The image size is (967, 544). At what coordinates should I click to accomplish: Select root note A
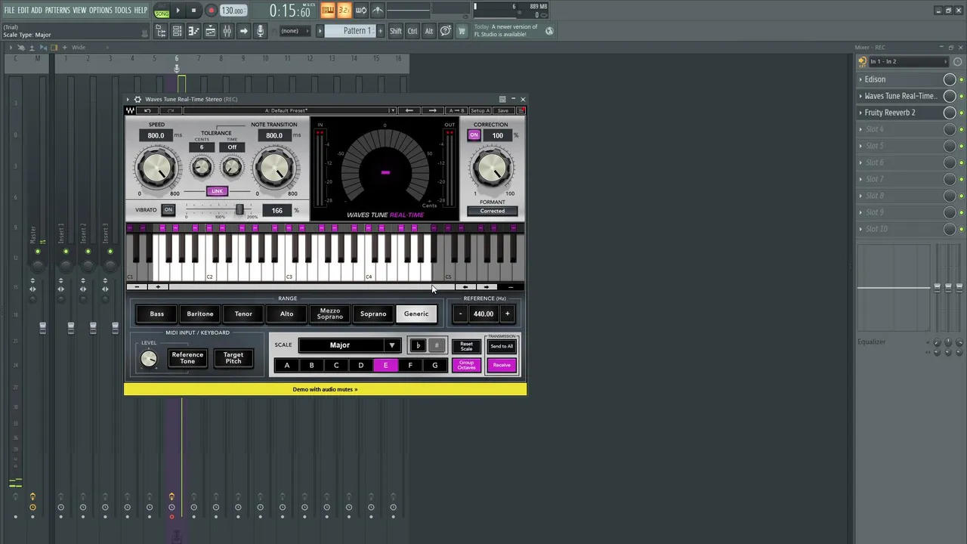click(x=287, y=366)
